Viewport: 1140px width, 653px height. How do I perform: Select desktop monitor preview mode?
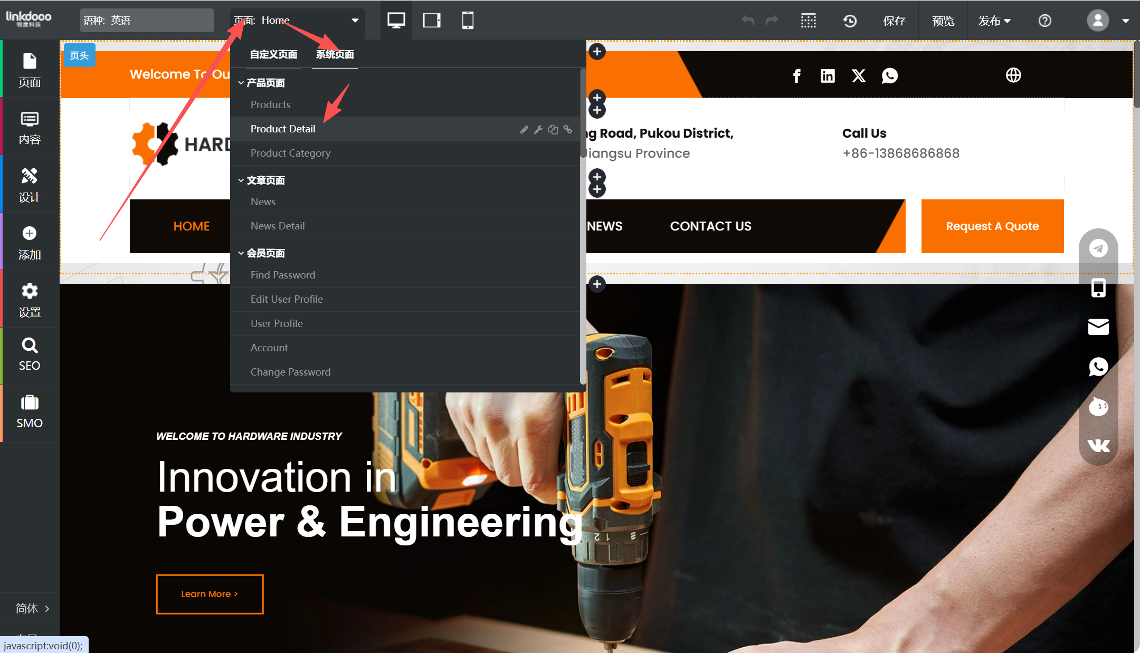(x=396, y=21)
